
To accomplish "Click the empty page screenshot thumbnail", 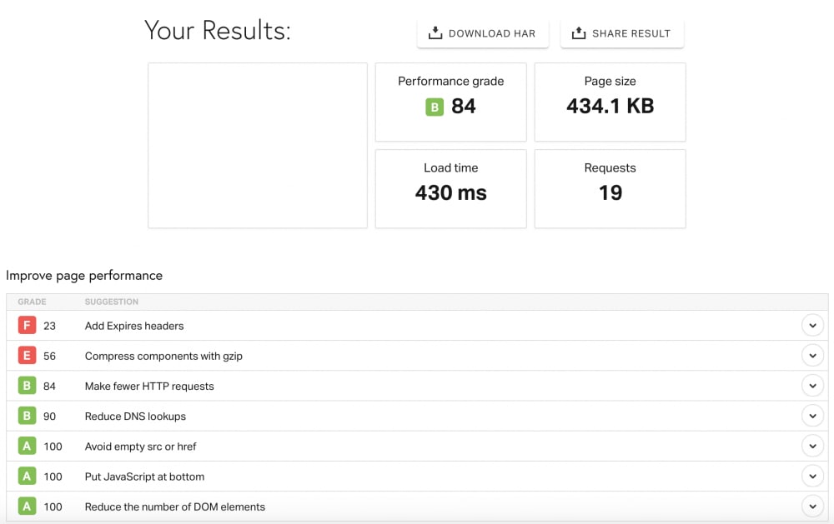I will 258,146.
